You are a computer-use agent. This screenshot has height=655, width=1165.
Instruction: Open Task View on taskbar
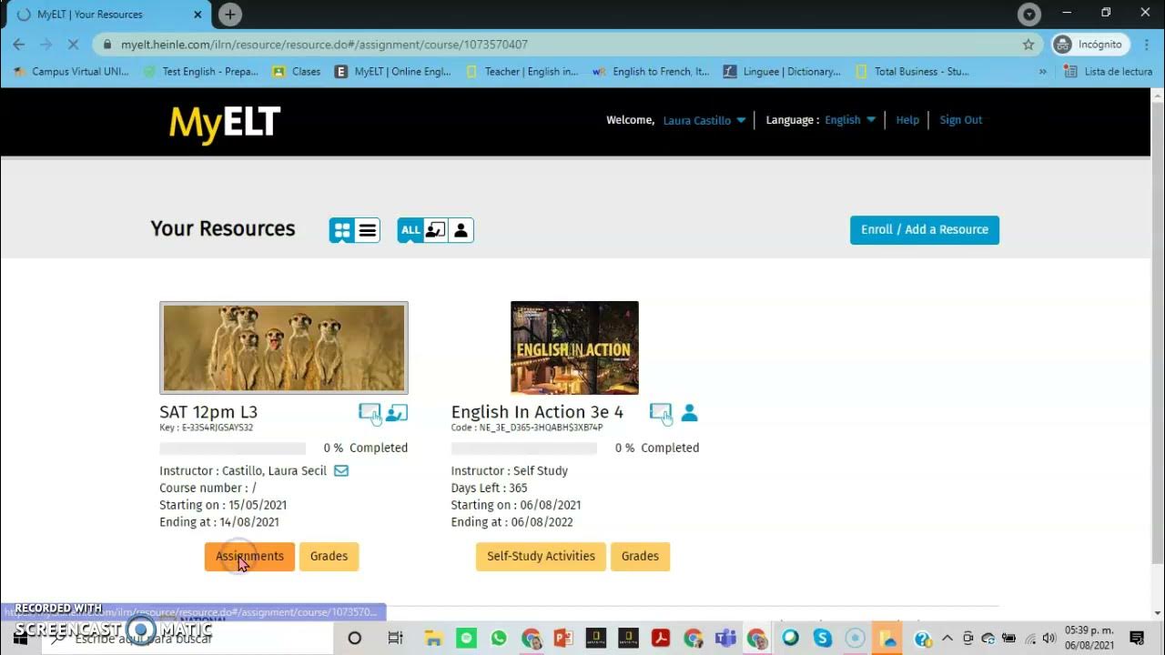395,638
